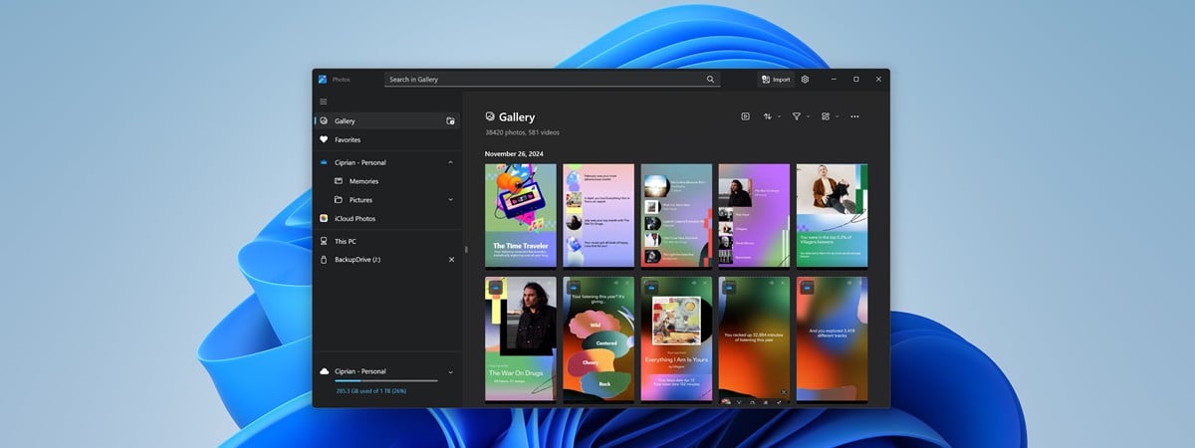Click the Photos app logo
Image resolution: width=1195 pixels, height=448 pixels.
pyautogui.click(x=323, y=80)
